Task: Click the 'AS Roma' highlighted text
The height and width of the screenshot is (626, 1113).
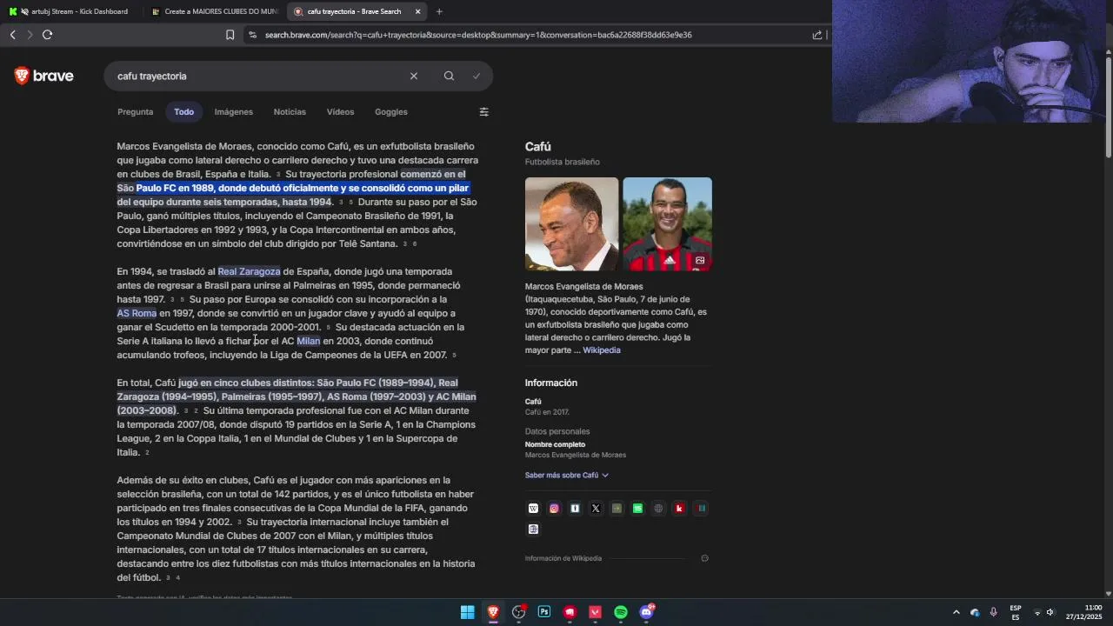Action: click(137, 313)
